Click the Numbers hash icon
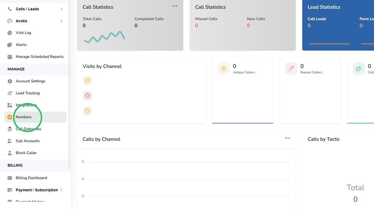The image size is (374, 209). 10,117
